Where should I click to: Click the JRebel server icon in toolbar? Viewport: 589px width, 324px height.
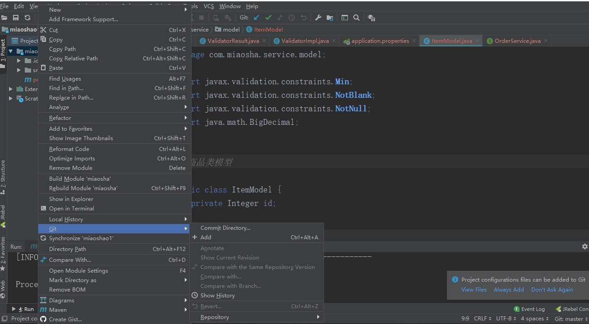pos(371,18)
